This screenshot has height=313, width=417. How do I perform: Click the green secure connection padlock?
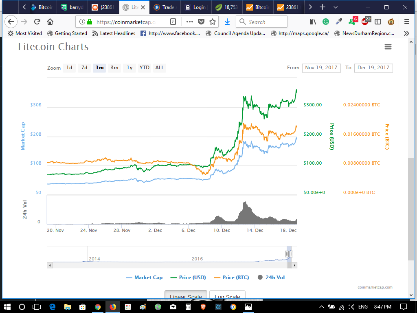(90, 22)
